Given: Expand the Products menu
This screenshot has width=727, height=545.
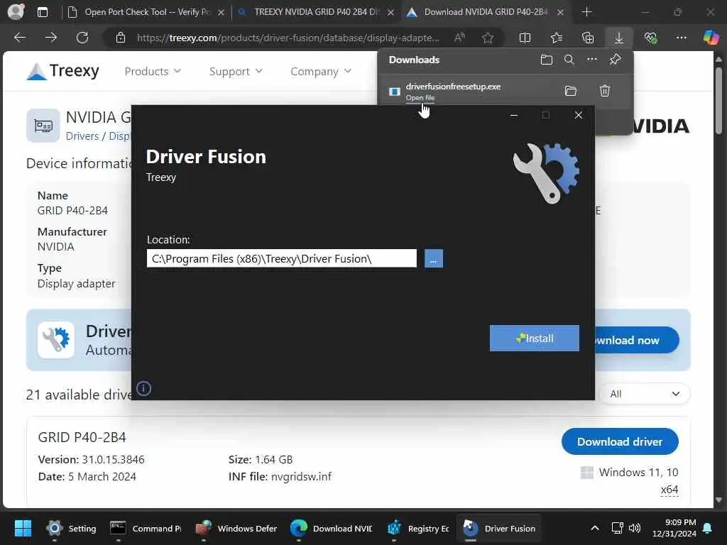Looking at the screenshot, I should click(153, 72).
